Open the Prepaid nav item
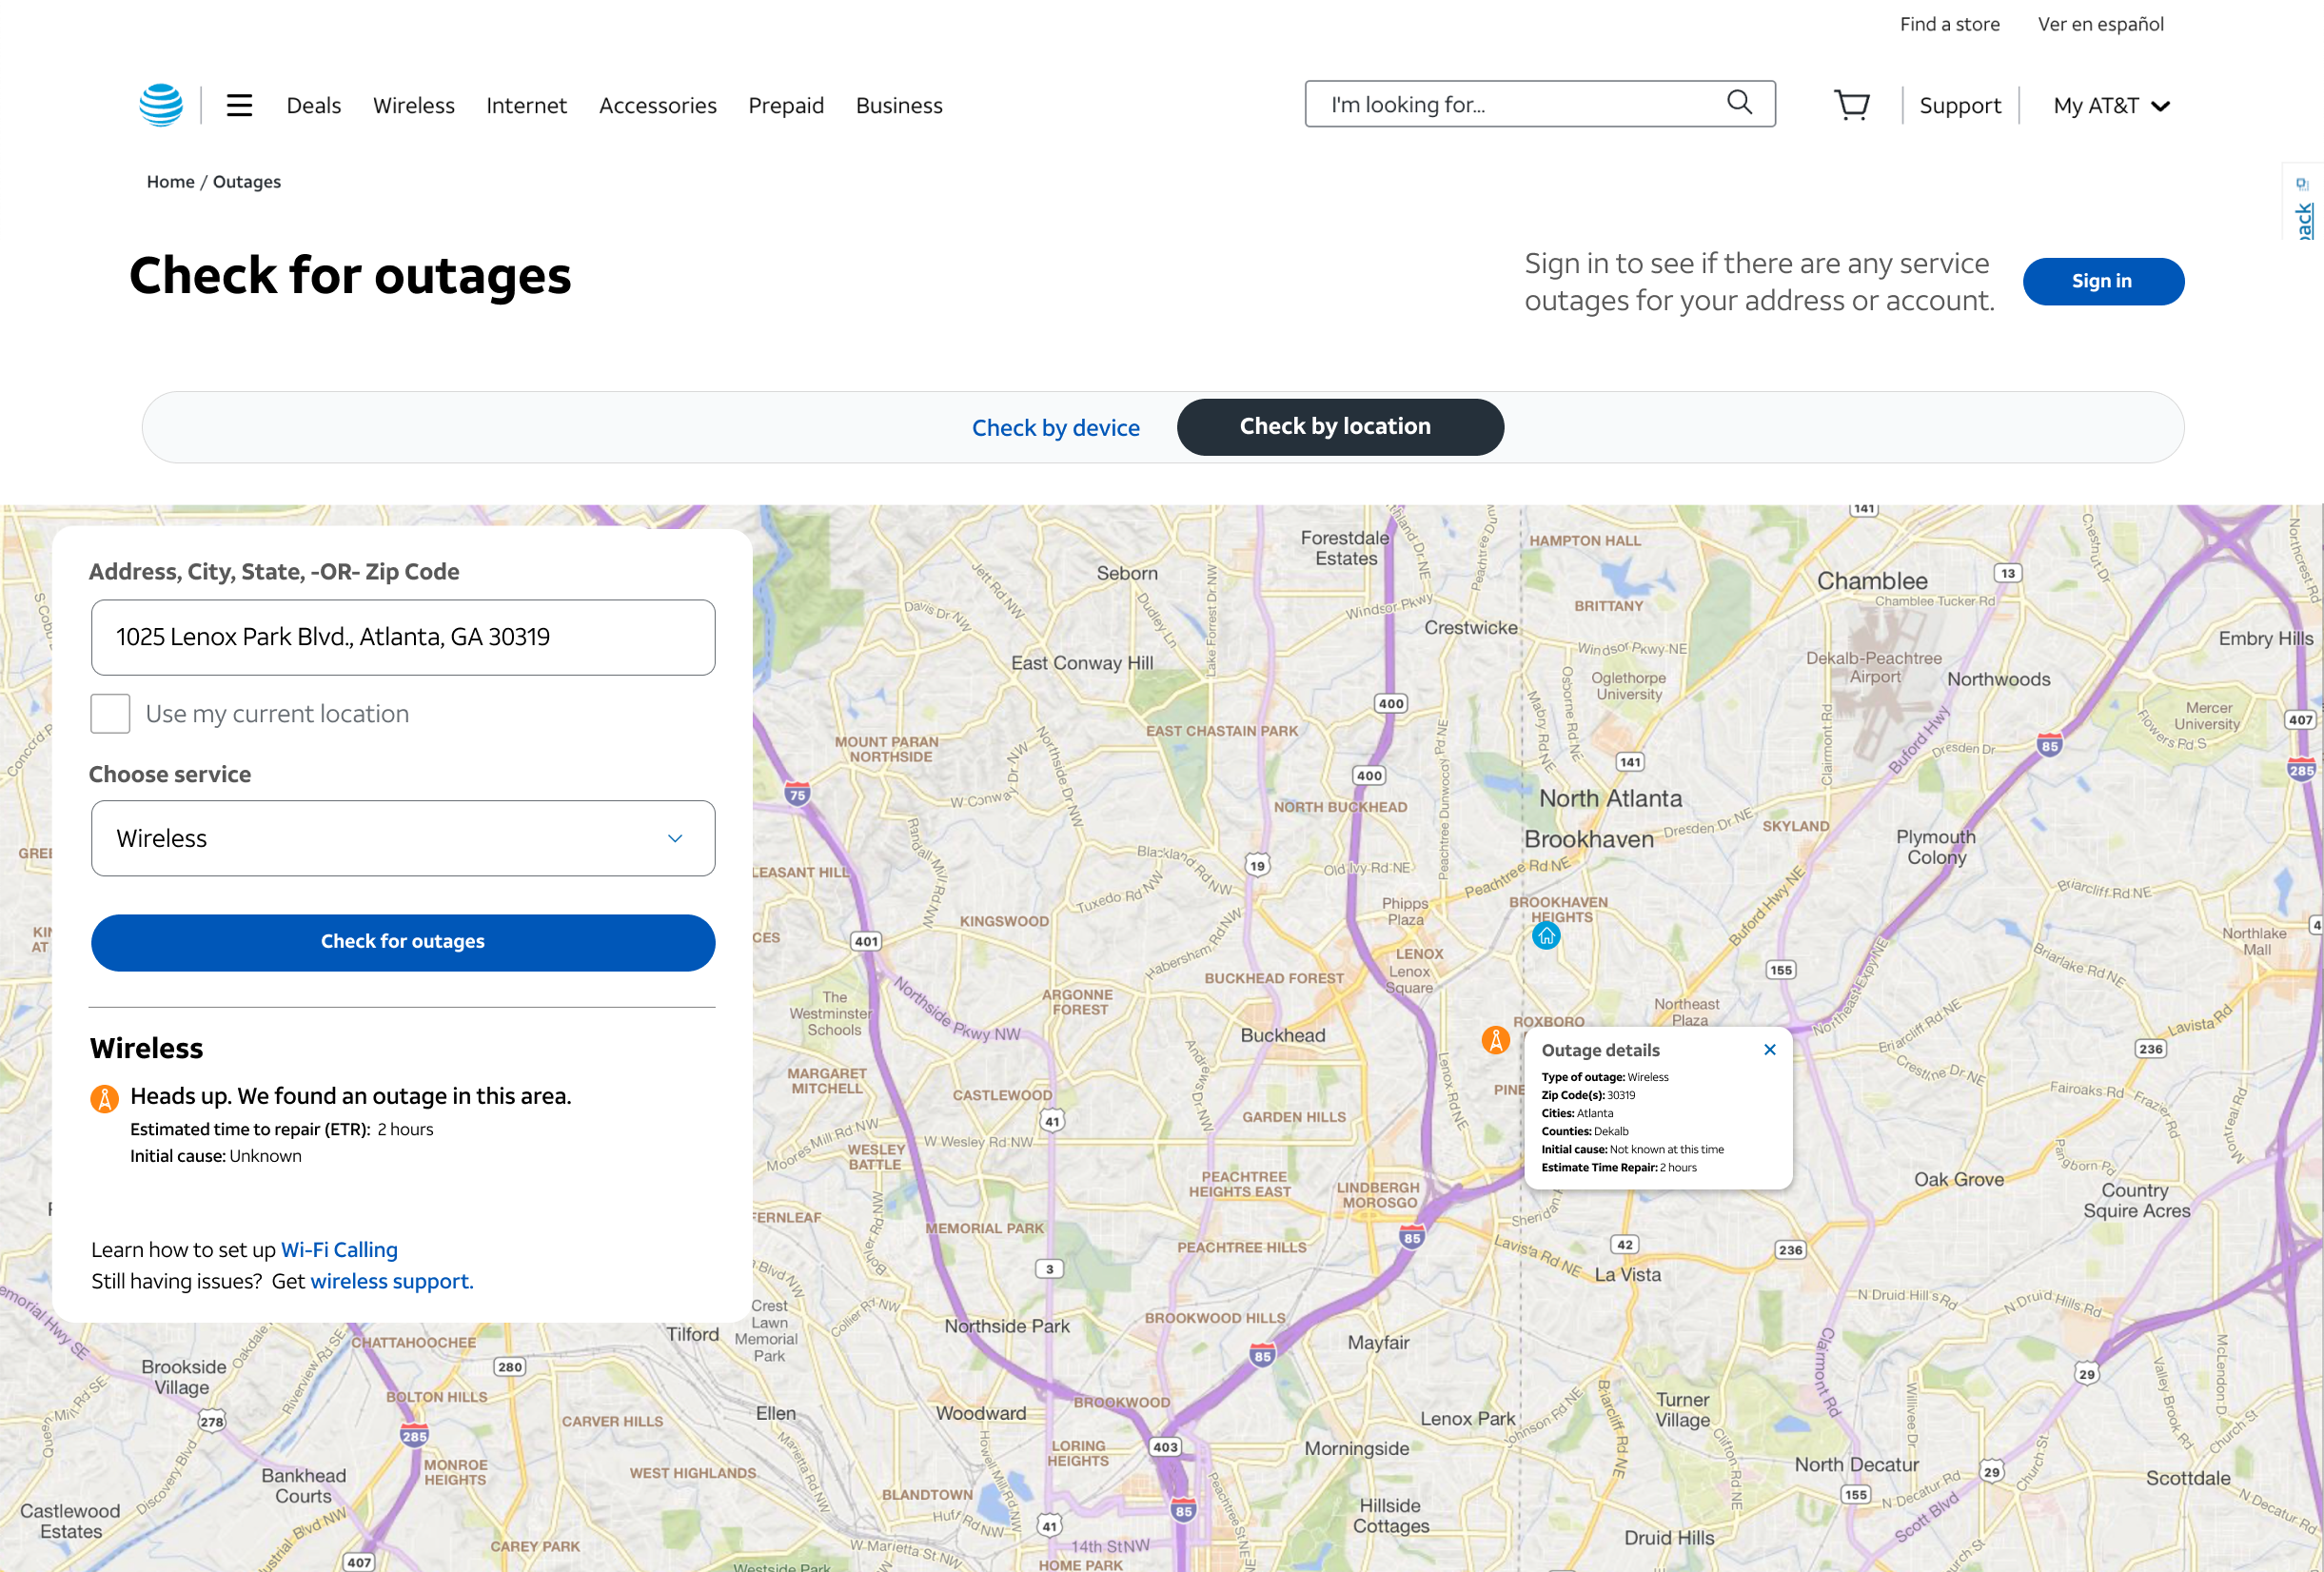2324x1572 pixels. [786, 105]
